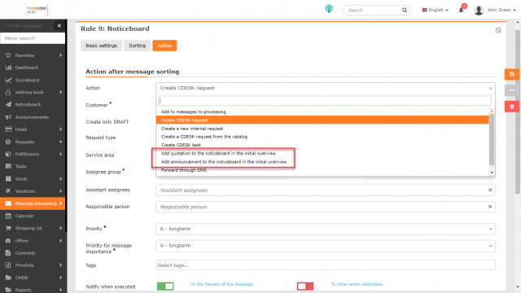This screenshot has width=521, height=293.
Task: Click the YOUR LOGO HERE logo
Action: [36, 10]
